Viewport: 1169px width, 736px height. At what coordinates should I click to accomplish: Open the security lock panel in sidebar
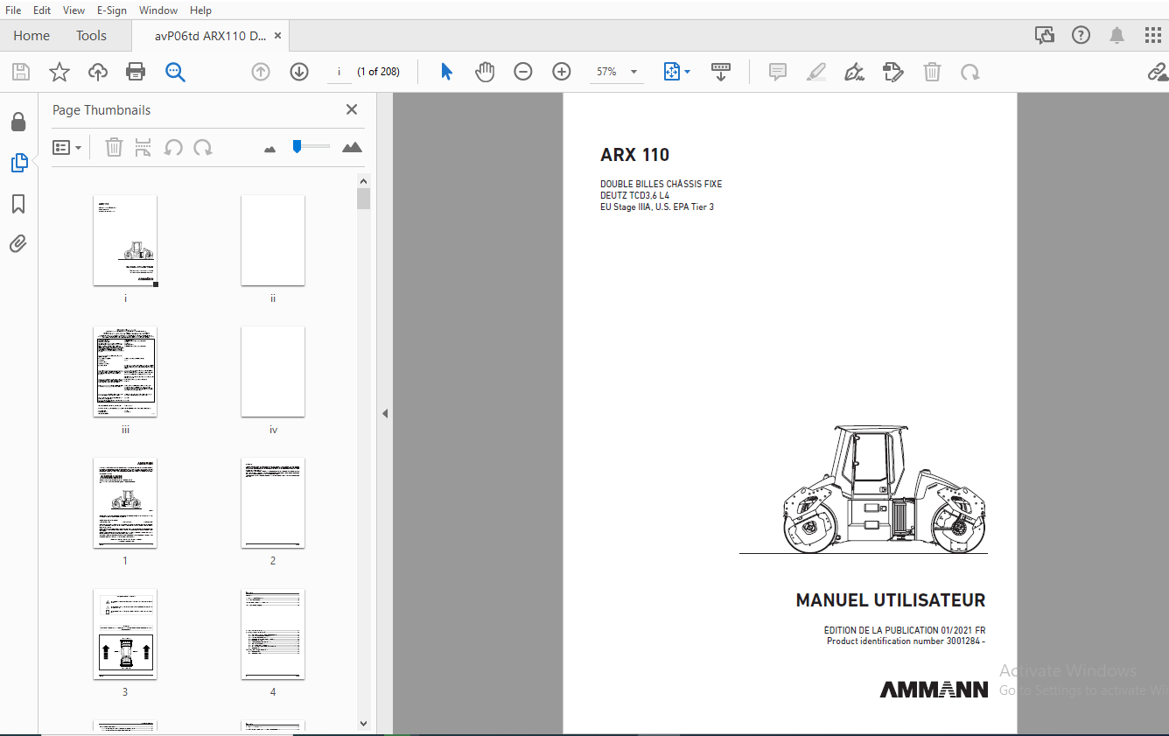pos(18,121)
